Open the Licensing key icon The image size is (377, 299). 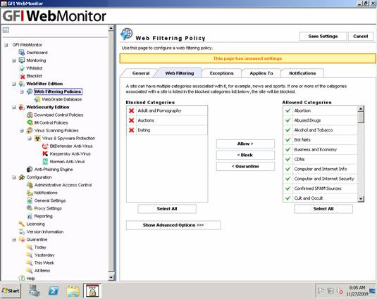click(x=22, y=224)
